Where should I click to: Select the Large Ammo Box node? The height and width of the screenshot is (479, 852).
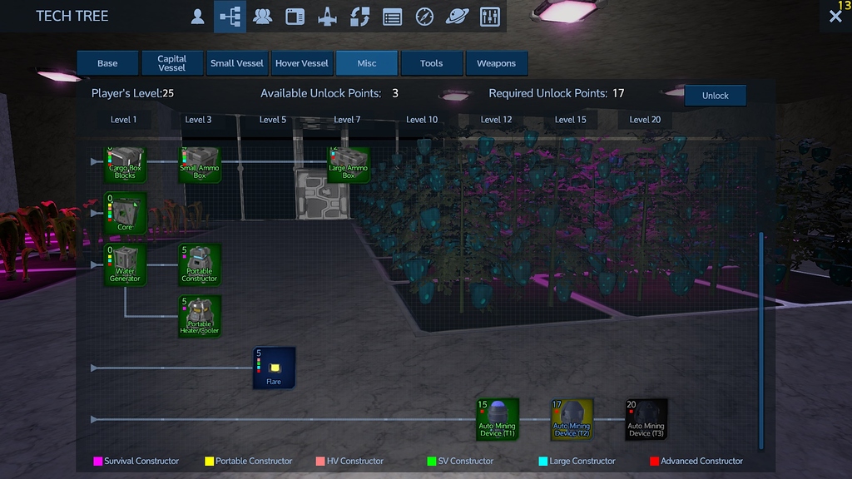pos(349,164)
